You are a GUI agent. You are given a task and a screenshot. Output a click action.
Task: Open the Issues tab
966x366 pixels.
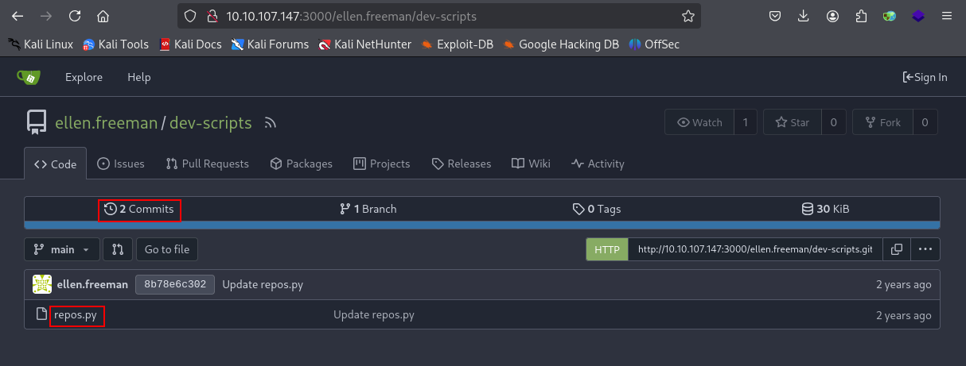(121, 164)
